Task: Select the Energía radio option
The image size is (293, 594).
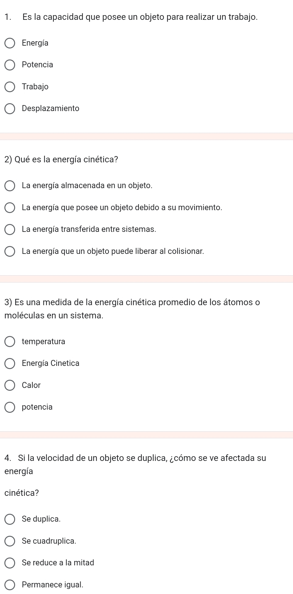Action: click(x=10, y=43)
